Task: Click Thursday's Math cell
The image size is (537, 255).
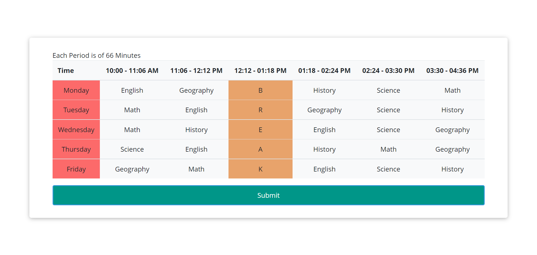Action: click(388, 149)
